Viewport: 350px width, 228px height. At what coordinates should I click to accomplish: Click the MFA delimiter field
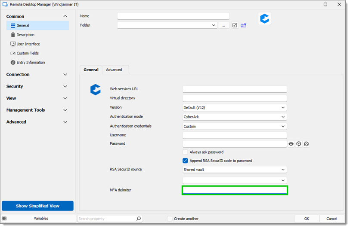(235, 190)
